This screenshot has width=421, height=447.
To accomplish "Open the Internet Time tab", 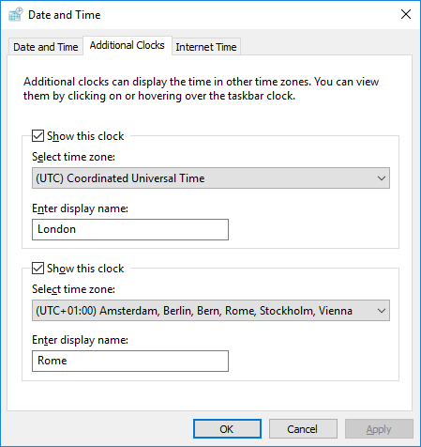I will (x=206, y=47).
